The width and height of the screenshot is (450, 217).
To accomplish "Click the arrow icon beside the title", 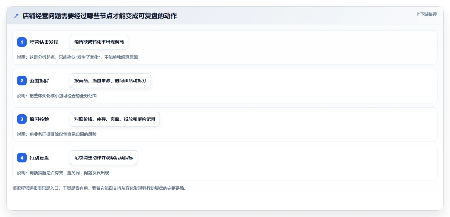I will pyautogui.click(x=16, y=16).
